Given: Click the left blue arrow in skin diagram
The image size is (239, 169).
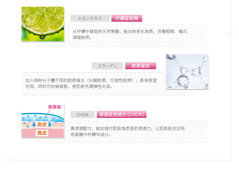Looking at the screenshot, I should coord(34,122).
